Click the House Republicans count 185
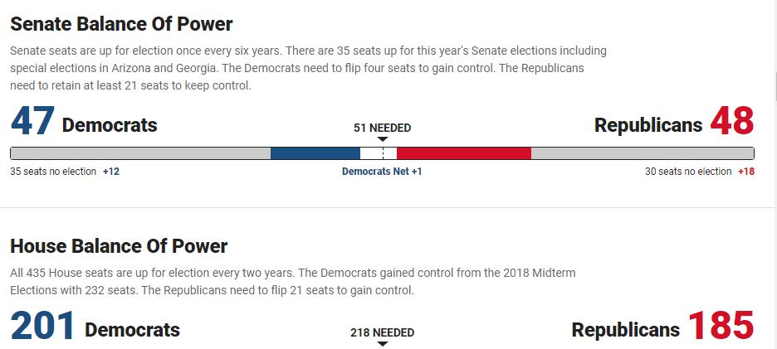Viewport: 777px width, 349px height. click(721, 327)
